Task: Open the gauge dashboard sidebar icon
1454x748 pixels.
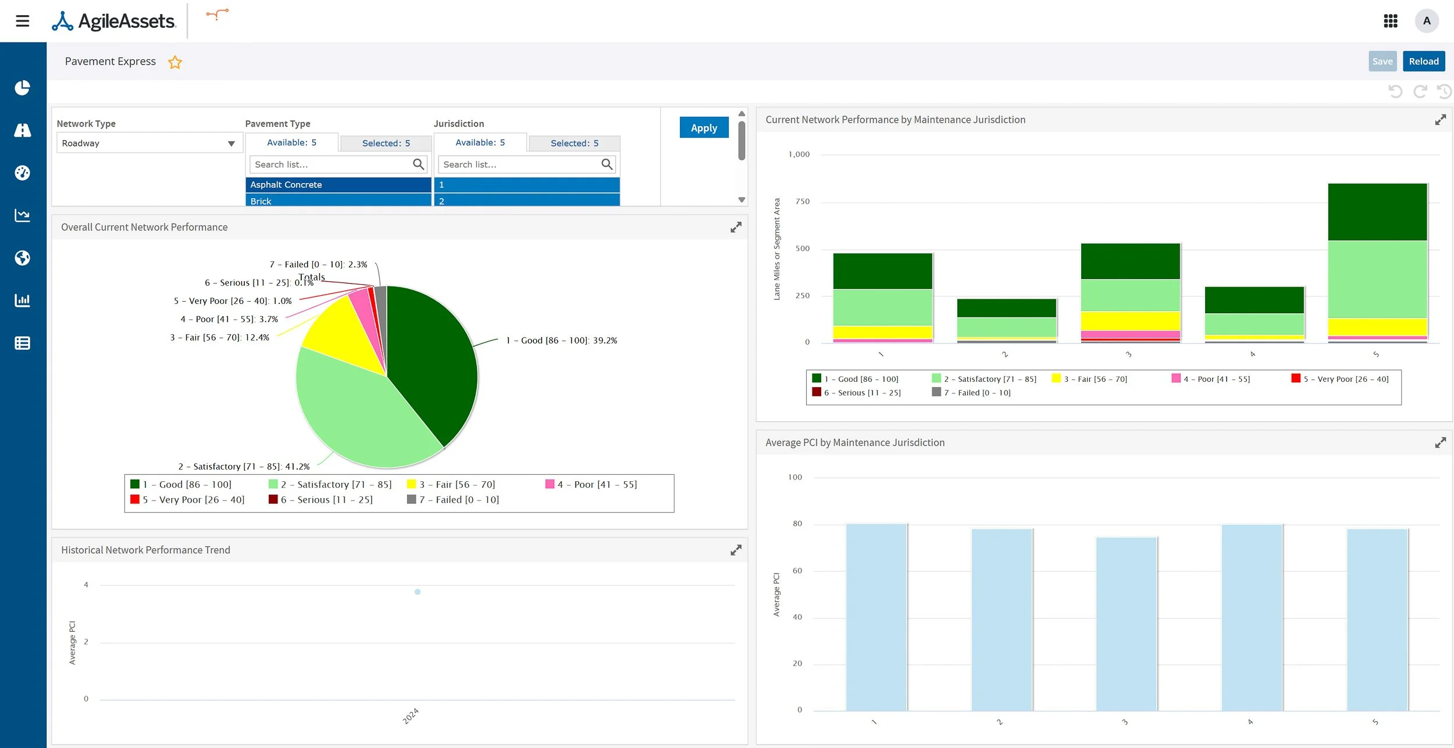Action: (x=22, y=173)
